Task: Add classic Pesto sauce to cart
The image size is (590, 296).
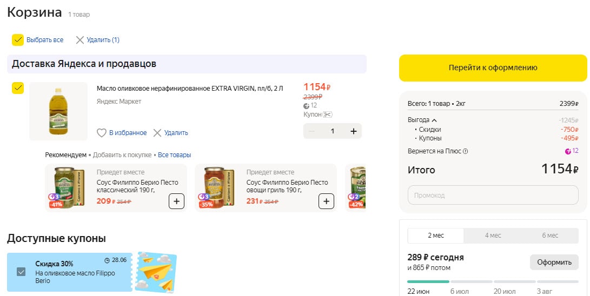Action: (x=177, y=201)
